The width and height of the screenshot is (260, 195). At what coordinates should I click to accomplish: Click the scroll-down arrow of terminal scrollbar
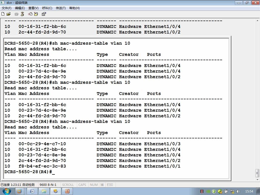tap(257, 180)
